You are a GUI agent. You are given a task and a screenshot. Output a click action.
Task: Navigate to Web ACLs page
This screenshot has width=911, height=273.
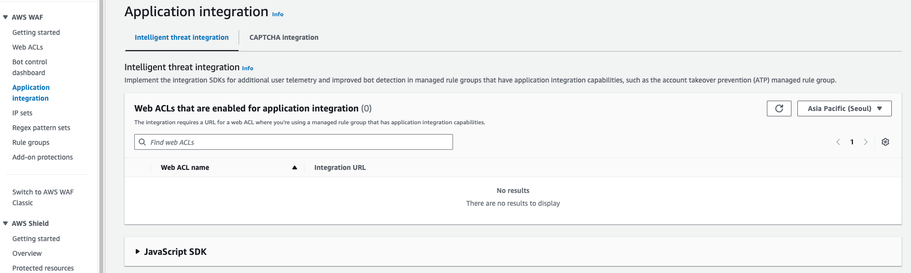click(28, 47)
